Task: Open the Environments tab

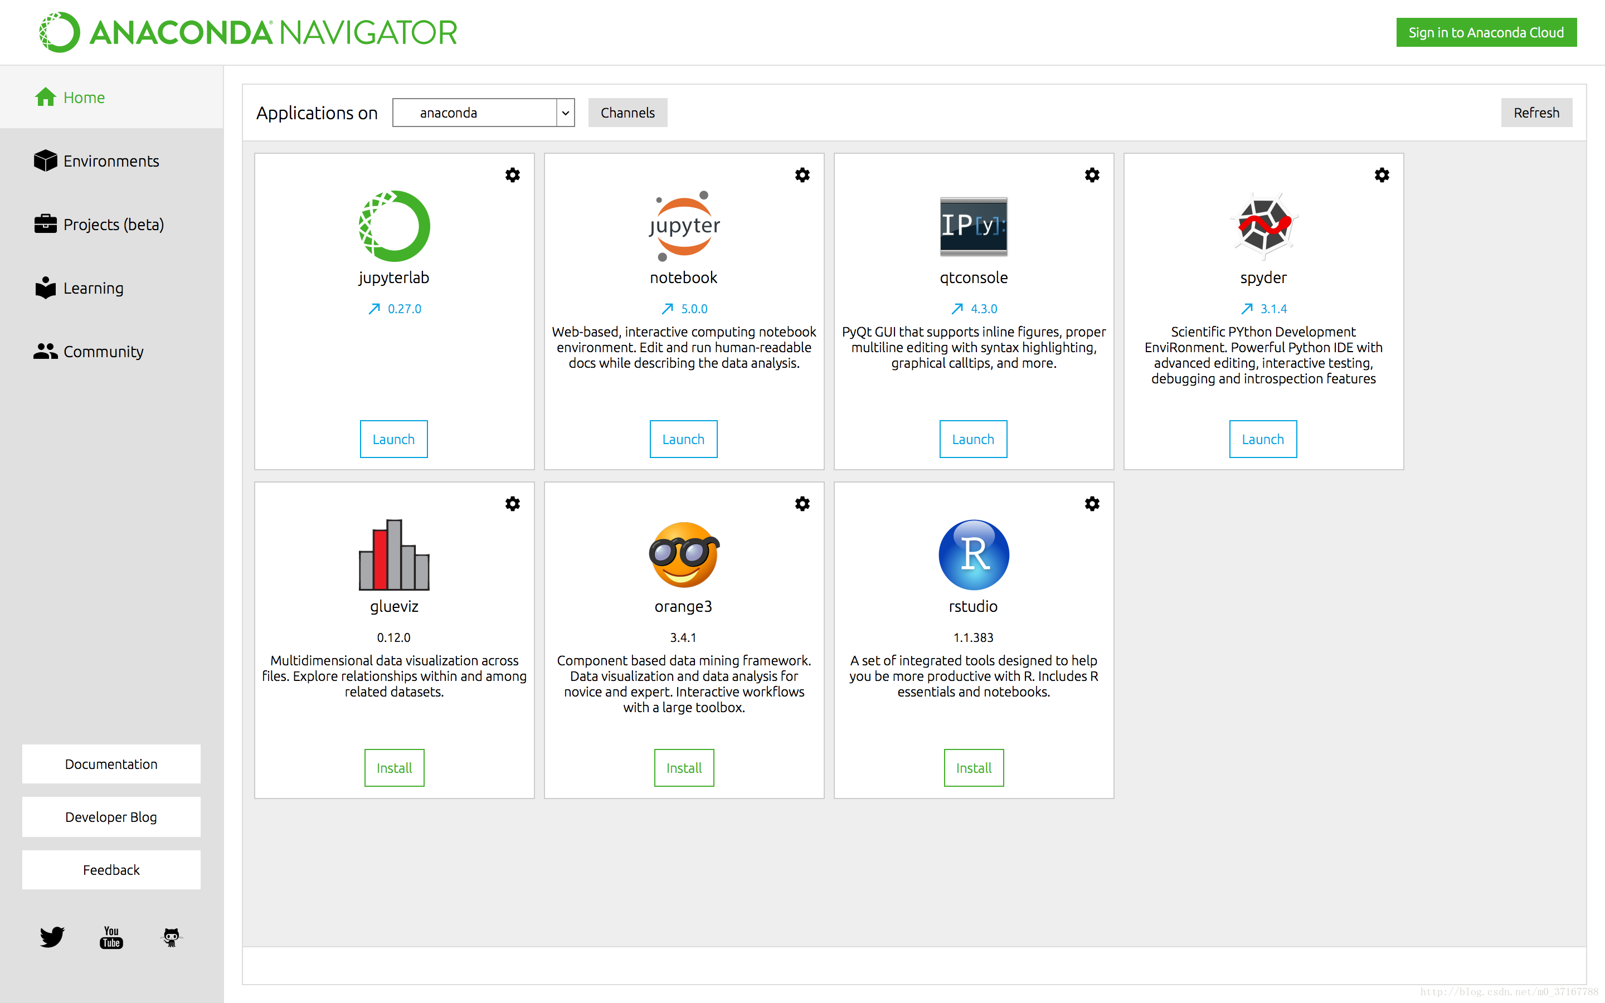Action: (x=111, y=160)
